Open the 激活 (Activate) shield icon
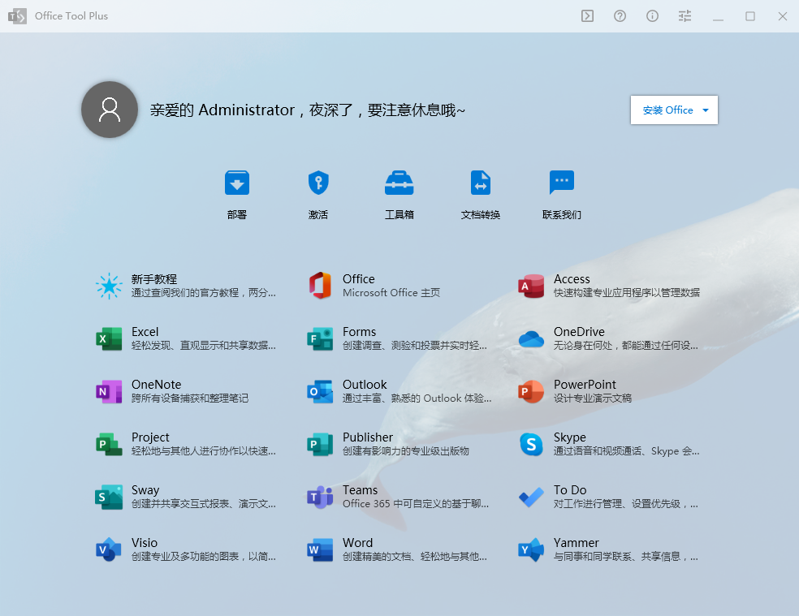The width and height of the screenshot is (799, 616). point(318,183)
